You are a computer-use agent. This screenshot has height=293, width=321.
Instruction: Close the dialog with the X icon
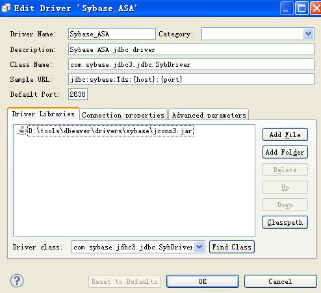pyautogui.click(x=316, y=8)
